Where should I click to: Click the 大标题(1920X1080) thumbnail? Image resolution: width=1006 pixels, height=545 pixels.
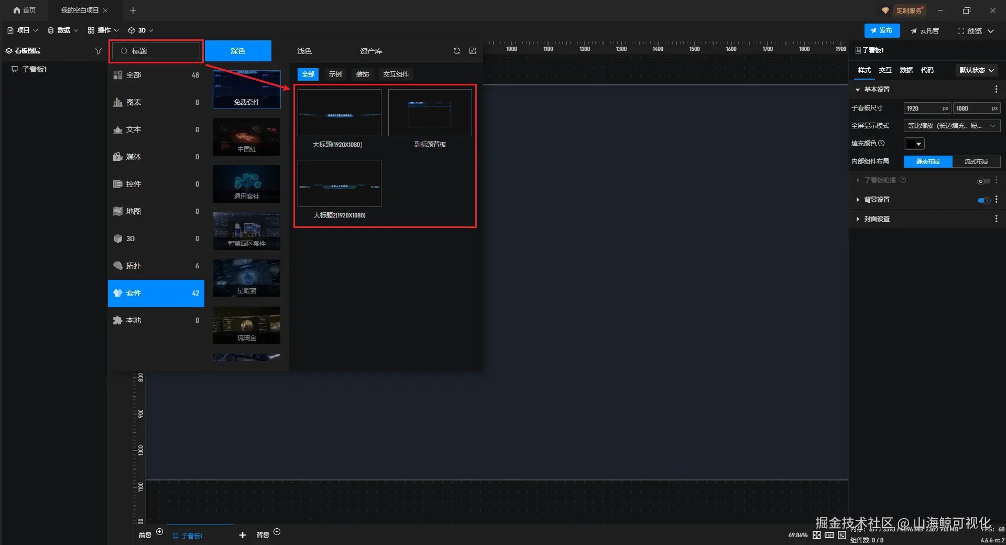340,113
